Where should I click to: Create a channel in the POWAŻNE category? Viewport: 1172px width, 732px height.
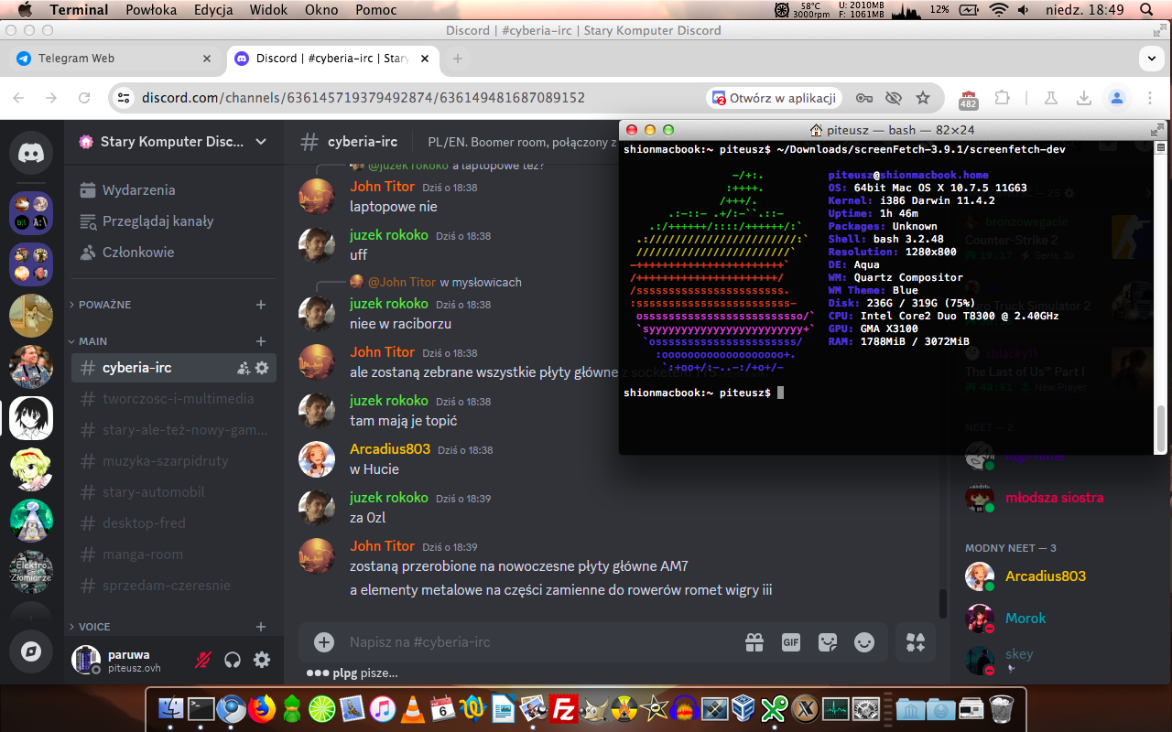[261, 305]
